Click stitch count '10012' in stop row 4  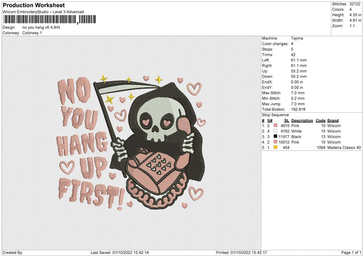(284, 142)
